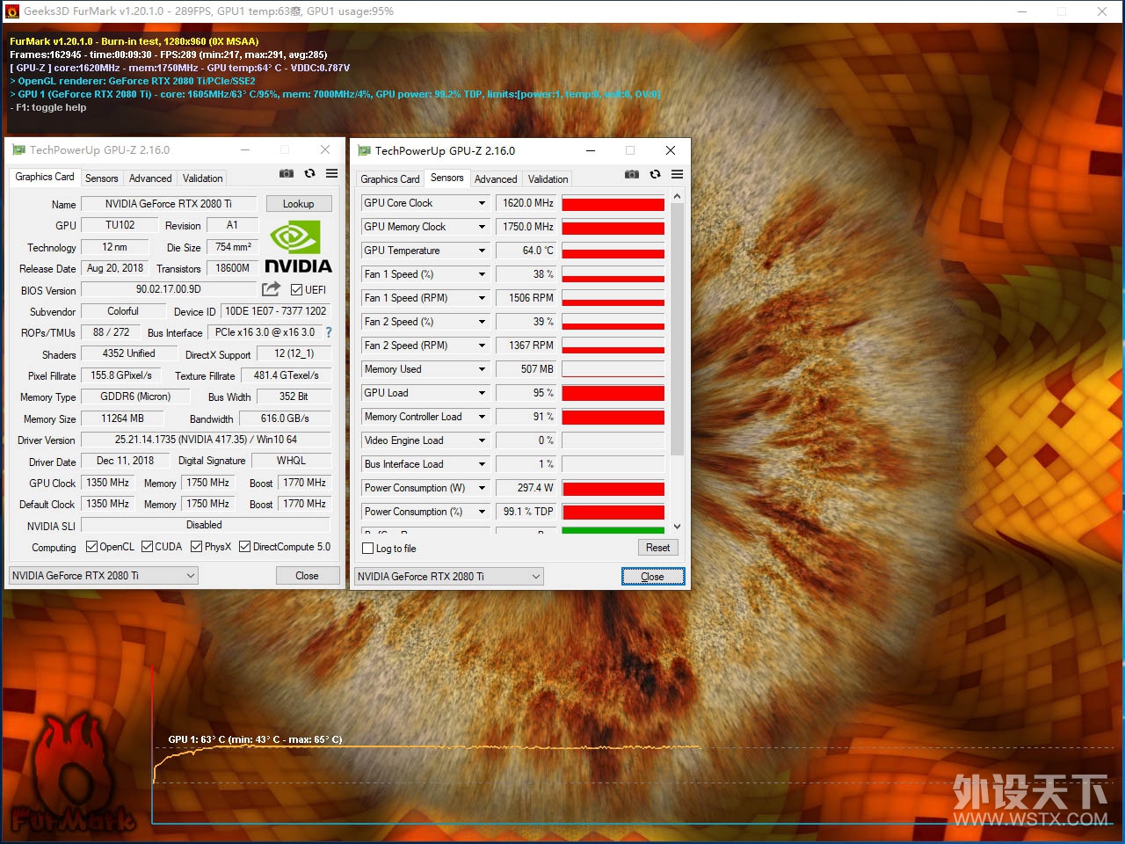Click the FurMark title bar app icon

click(x=12, y=11)
